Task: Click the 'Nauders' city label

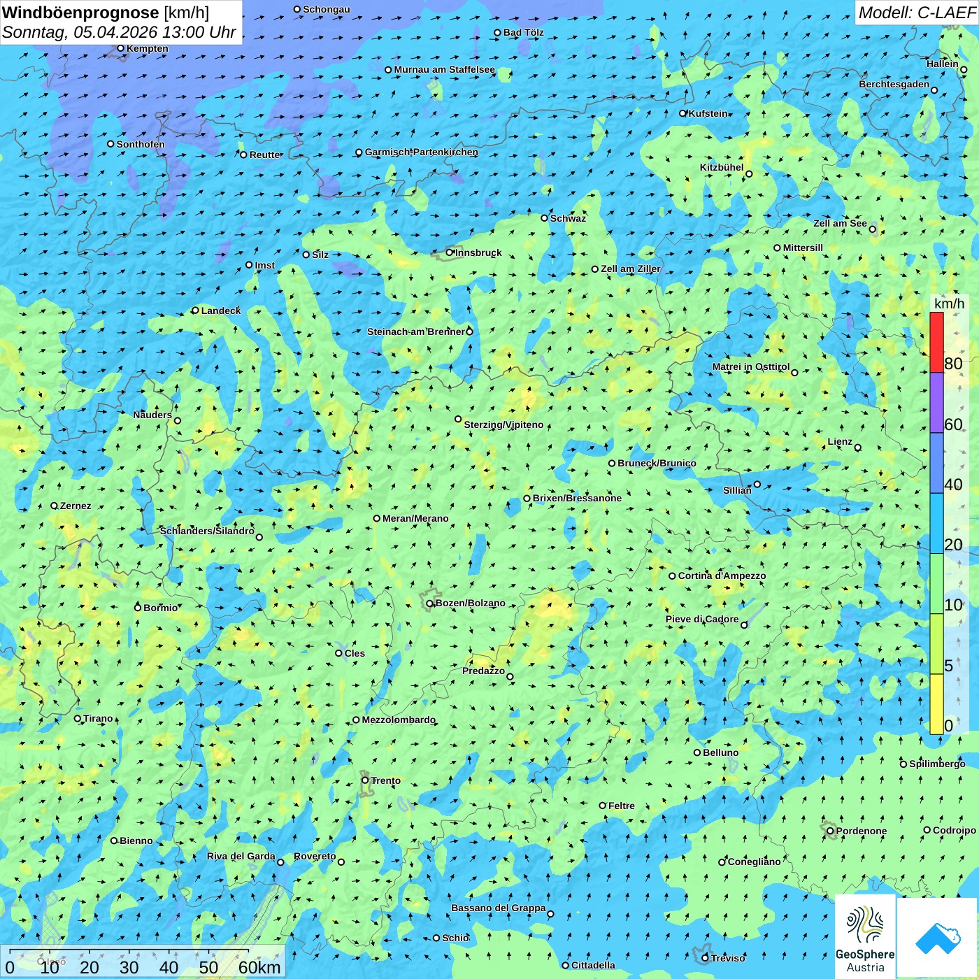Action: (152, 415)
